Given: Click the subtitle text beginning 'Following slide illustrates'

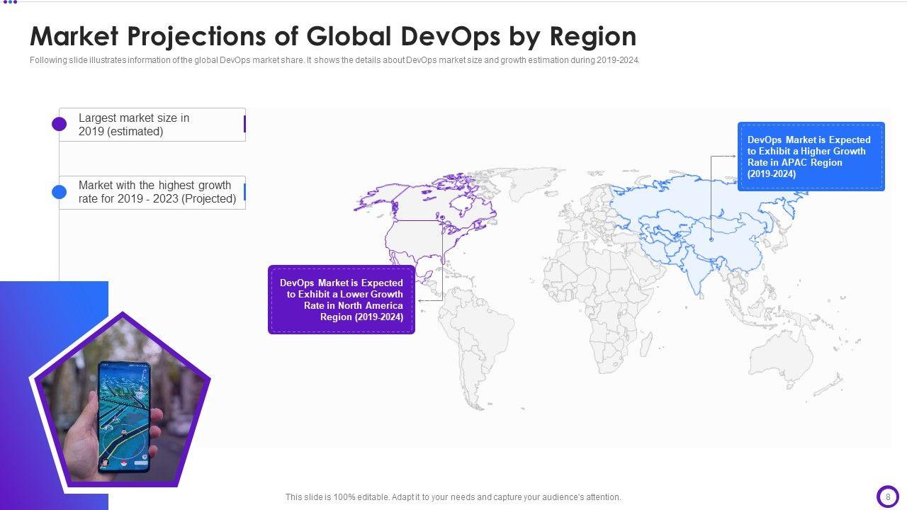Looking at the screenshot, I should click(334, 60).
